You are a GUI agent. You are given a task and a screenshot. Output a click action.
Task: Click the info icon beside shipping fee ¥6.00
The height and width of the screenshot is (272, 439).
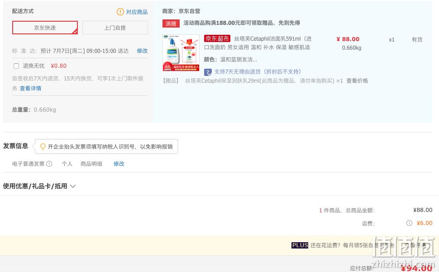tap(409, 223)
